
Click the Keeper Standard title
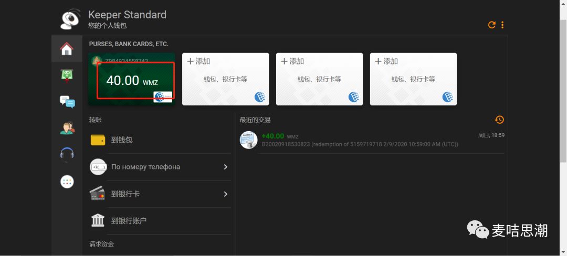[127, 15]
